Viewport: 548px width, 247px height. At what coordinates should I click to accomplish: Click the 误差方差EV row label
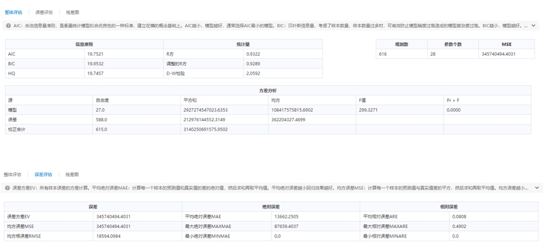19,217
